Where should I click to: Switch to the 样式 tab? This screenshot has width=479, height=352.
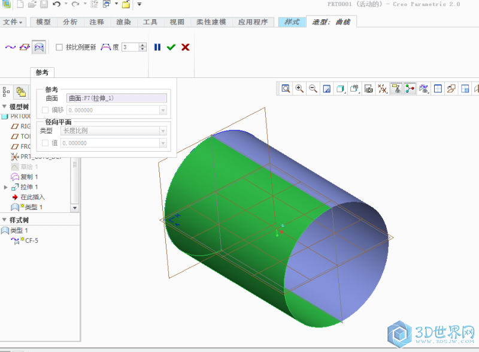tap(292, 22)
